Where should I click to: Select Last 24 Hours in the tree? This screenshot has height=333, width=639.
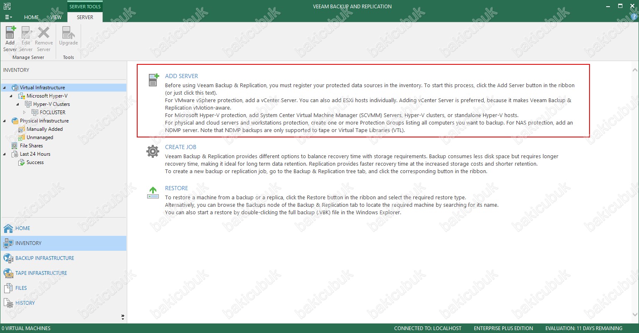point(35,154)
